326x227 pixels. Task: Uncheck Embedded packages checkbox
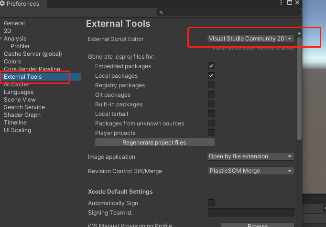point(211,66)
